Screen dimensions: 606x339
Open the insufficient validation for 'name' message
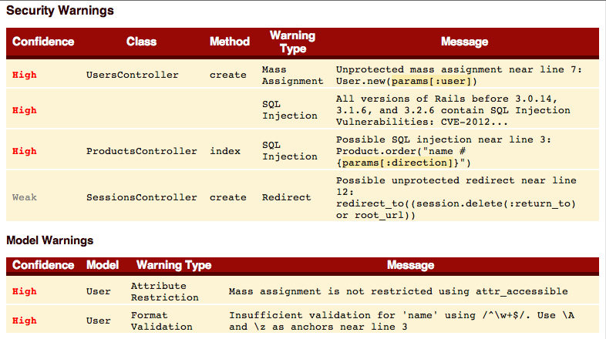tap(402, 321)
